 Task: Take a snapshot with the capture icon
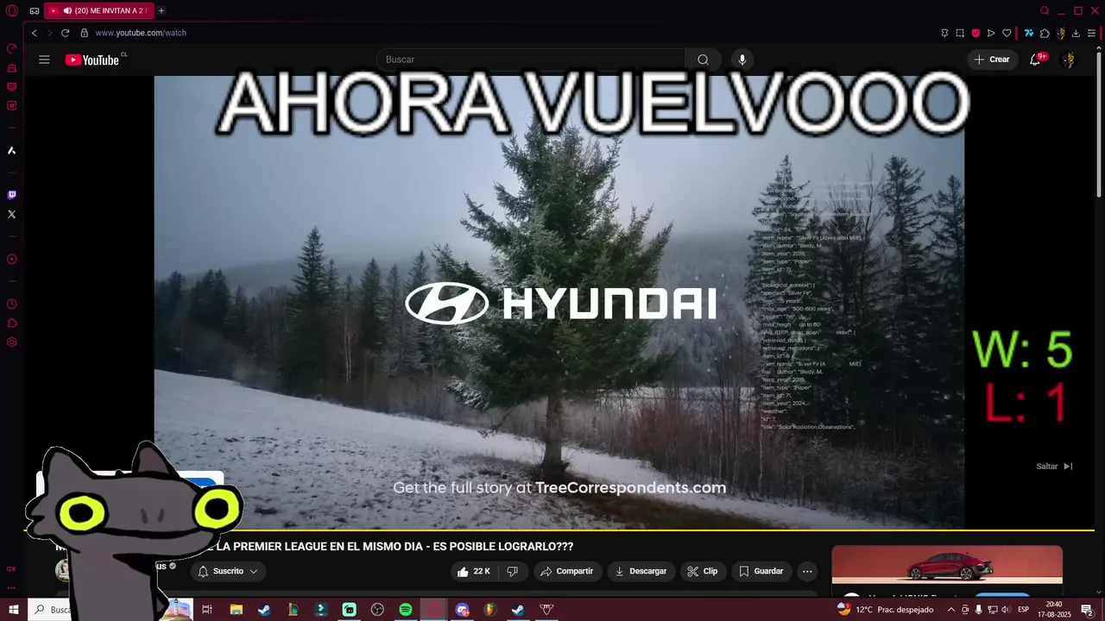point(960,33)
